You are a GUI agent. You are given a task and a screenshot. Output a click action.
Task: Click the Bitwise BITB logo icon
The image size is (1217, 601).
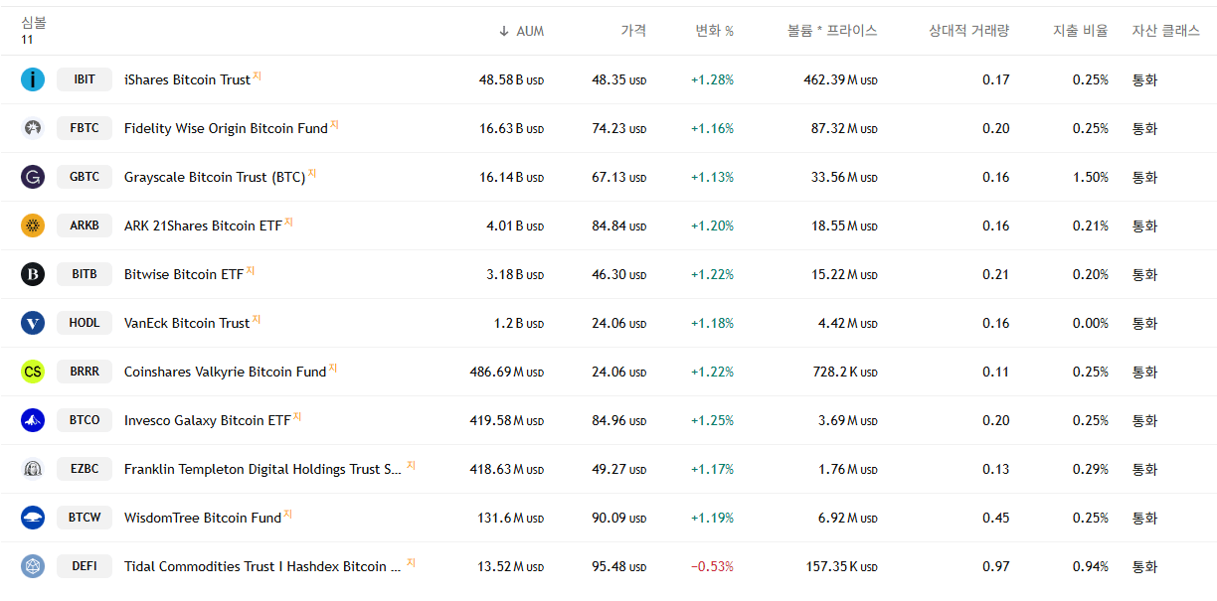[33, 274]
